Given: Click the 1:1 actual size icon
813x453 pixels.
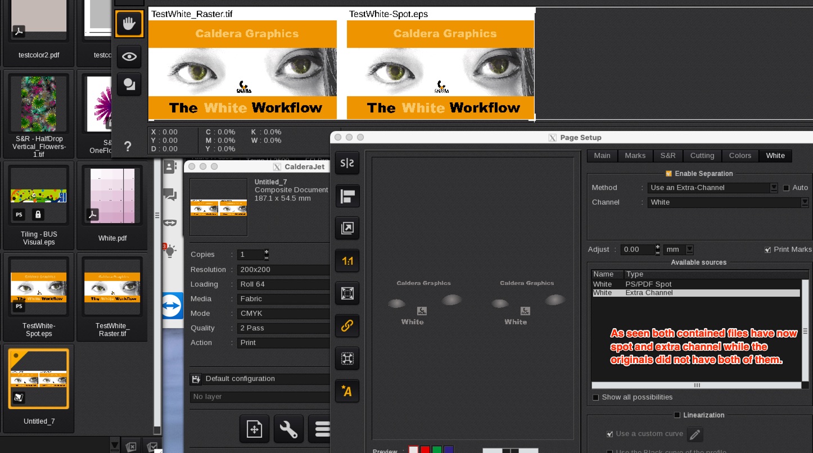Looking at the screenshot, I should click(347, 261).
